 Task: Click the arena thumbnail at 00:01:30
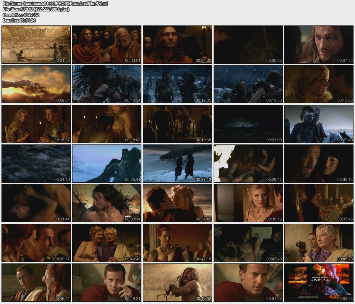tap(36, 44)
